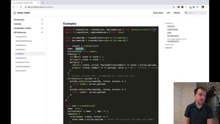Click the search magnifier icon
220x124 pixels.
tap(186, 13)
